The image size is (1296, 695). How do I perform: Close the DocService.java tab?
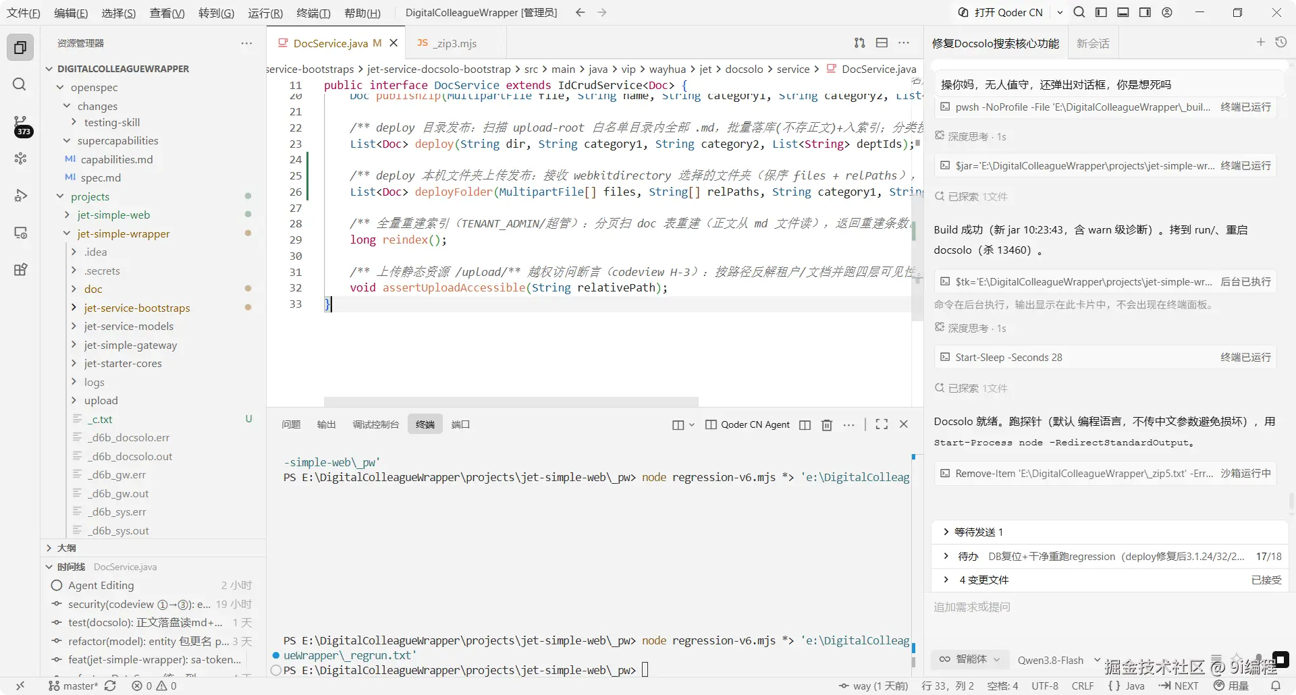pos(394,43)
